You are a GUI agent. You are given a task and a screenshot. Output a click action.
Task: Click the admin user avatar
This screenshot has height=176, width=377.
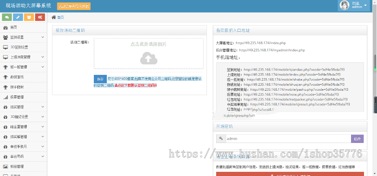point(344,5)
